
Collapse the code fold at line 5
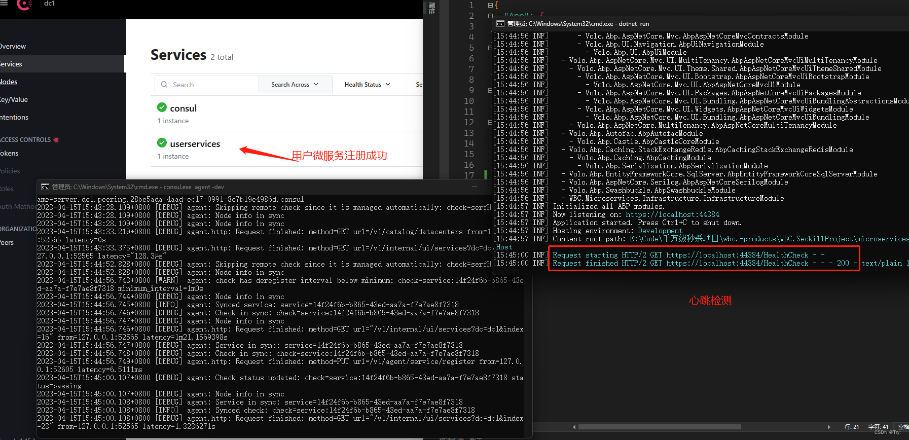pos(490,48)
